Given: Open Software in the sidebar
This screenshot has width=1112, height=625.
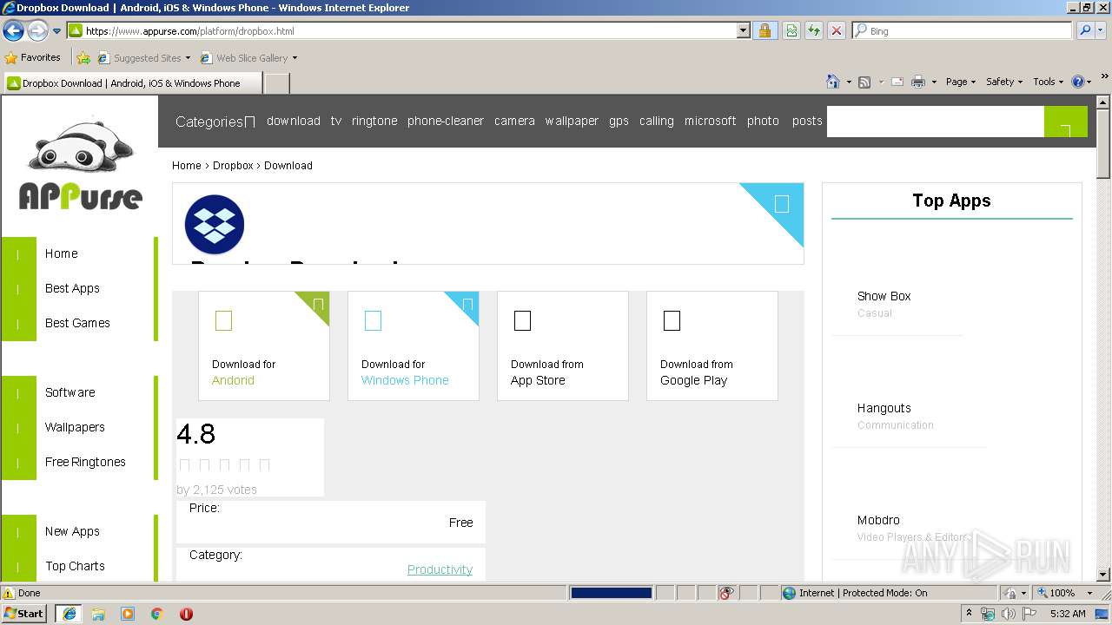Looking at the screenshot, I should tap(69, 392).
